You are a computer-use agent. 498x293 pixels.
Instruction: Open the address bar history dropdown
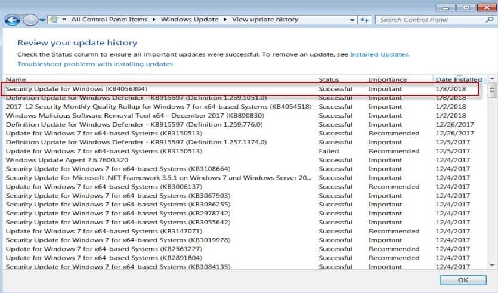pos(352,20)
